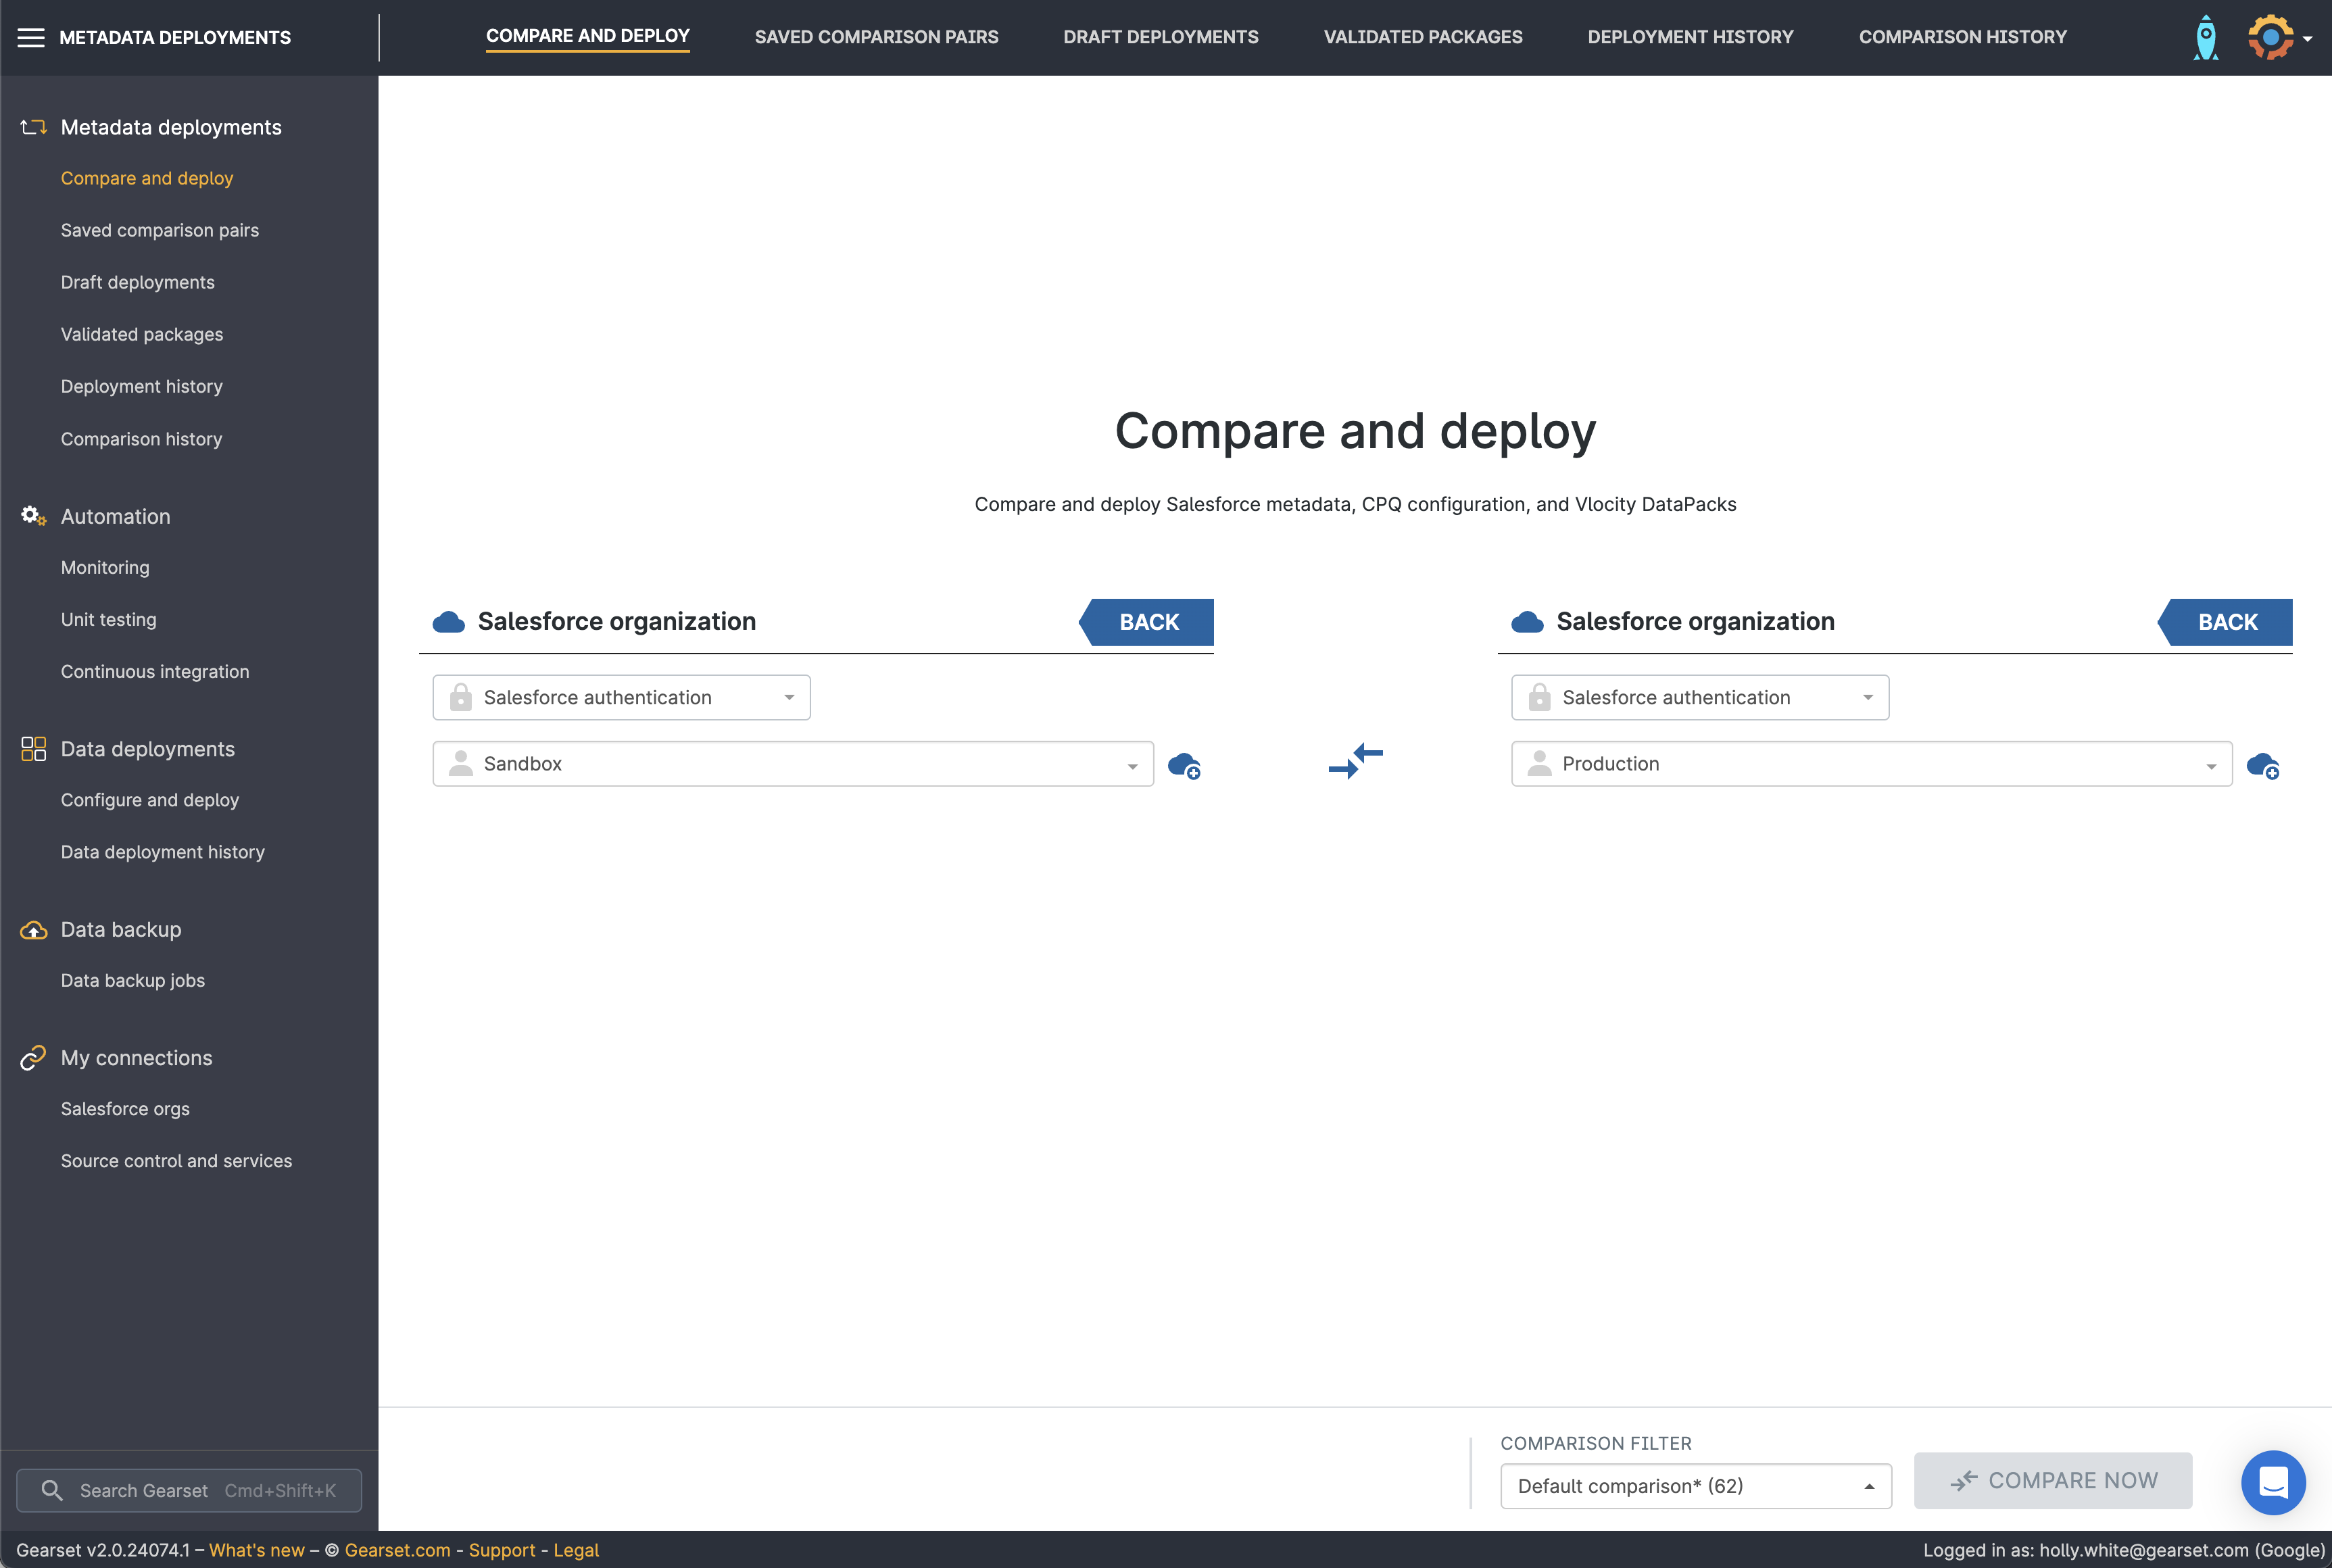Select Continuous integration in sidebar

tap(155, 672)
